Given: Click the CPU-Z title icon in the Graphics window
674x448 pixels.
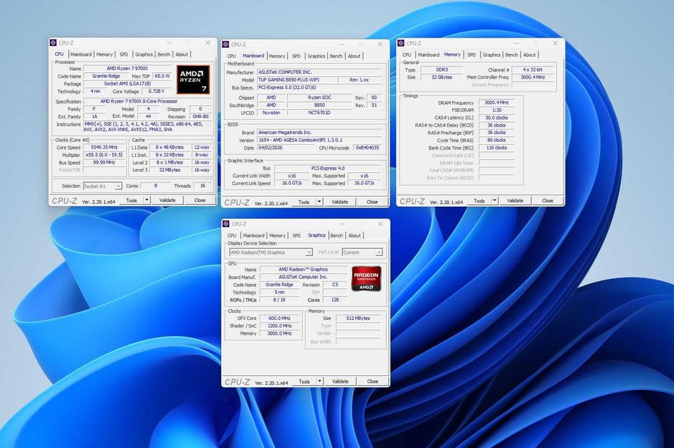Looking at the screenshot, I should point(226,224).
